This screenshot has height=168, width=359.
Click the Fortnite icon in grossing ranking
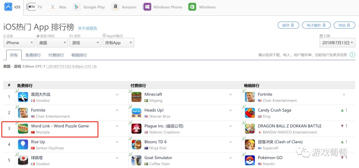pos(250,97)
